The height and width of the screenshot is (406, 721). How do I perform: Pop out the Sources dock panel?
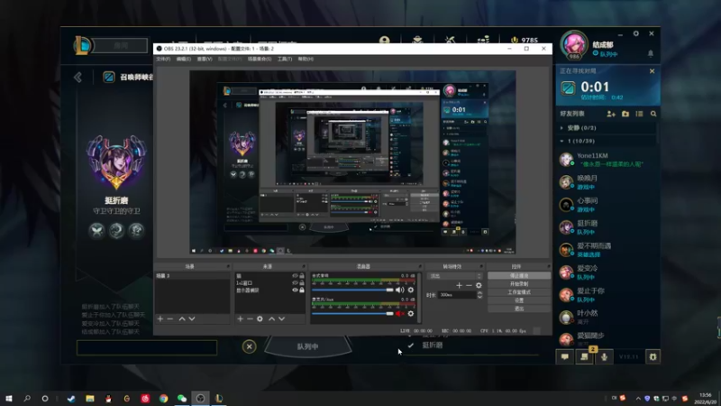click(304, 266)
